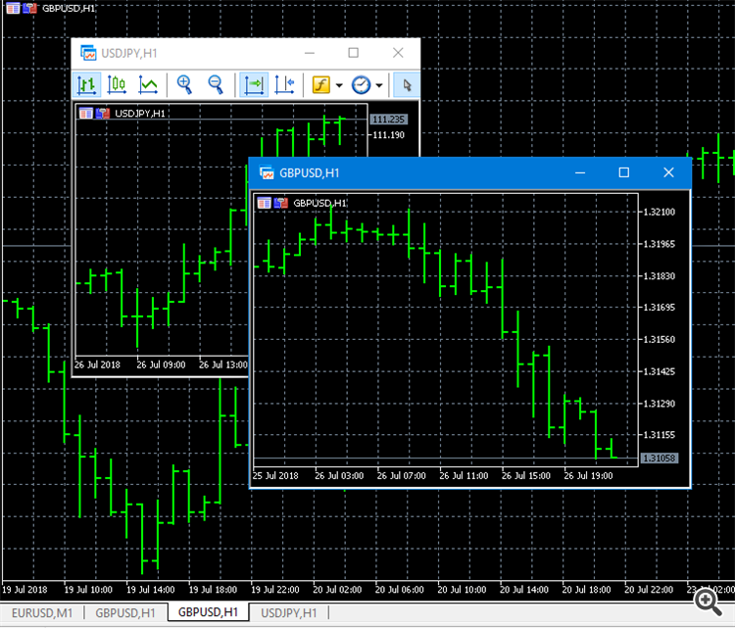The height and width of the screenshot is (628, 735).
Task: Select the active bold GBPUSD,H1 tab
Action: click(208, 612)
